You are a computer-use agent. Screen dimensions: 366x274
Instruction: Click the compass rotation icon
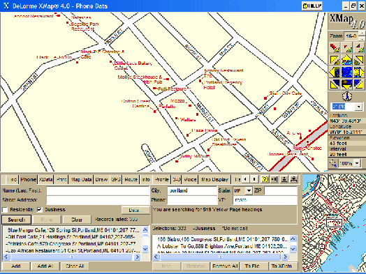tap(347, 96)
